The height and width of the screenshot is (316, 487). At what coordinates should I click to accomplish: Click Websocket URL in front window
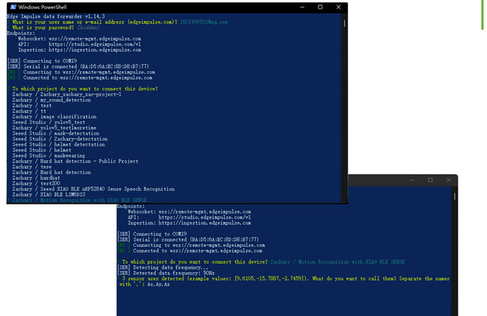[x=95, y=39]
